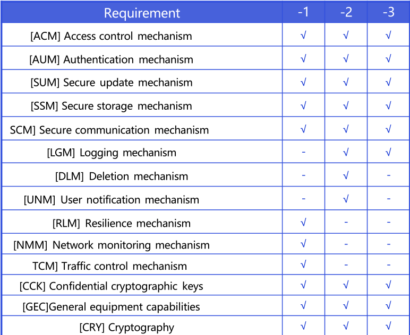Click the Logging mechanism dash in column -1

tap(303, 153)
